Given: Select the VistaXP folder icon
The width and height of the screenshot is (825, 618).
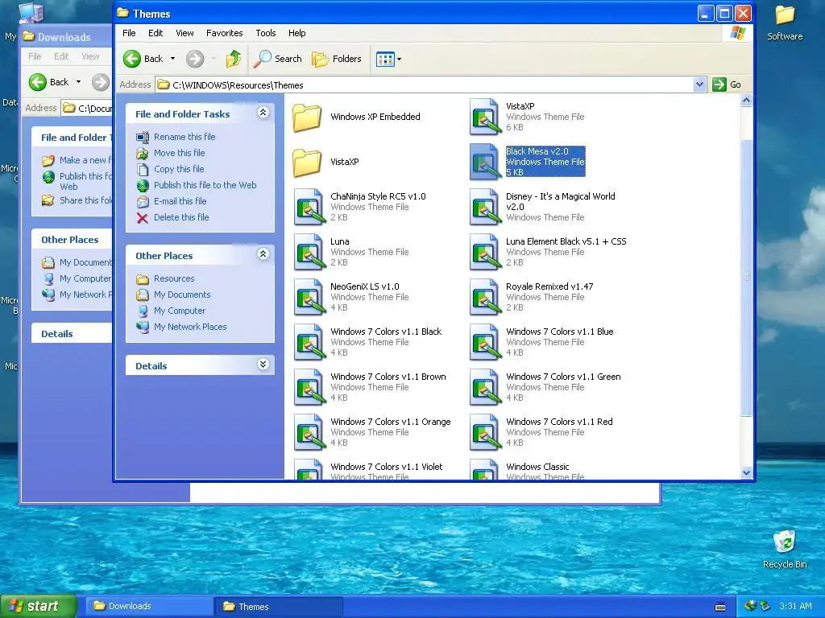Looking at the screenshot, I should click(x=307, y=162).
